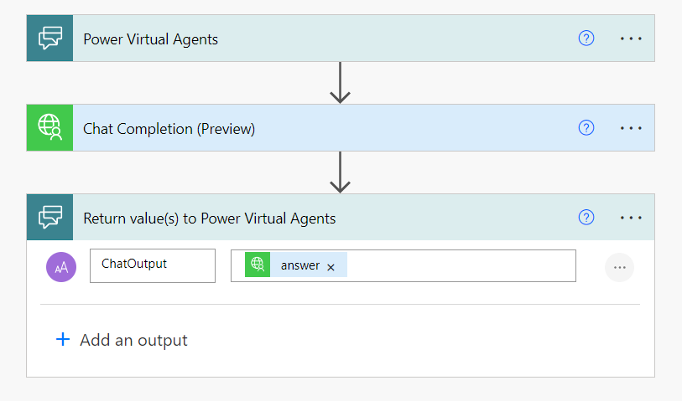Image resolution: width=682 pixels, height=401 pixels.
Task: Click the Return value(s) step icon
Action: [49, 218]
